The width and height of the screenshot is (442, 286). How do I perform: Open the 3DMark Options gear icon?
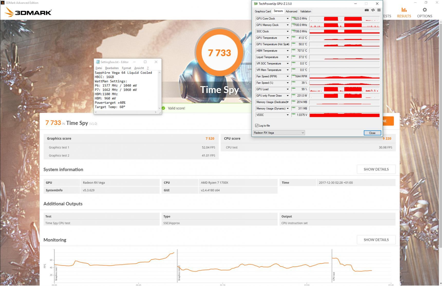[425, 10]
